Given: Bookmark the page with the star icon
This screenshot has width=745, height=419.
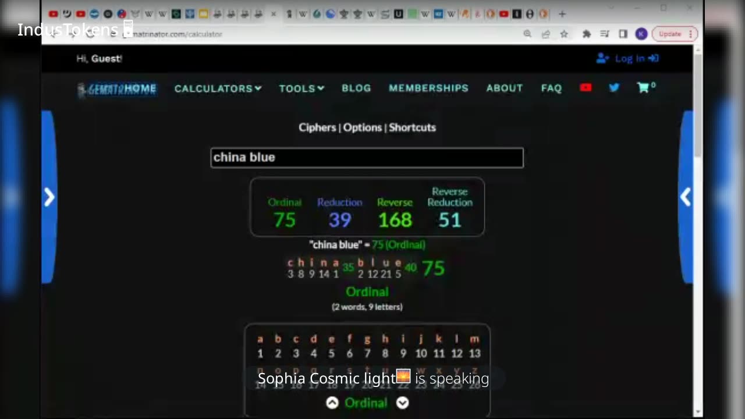Looking at the screenshot, I should pyautogui.click(x=564, y=34).
